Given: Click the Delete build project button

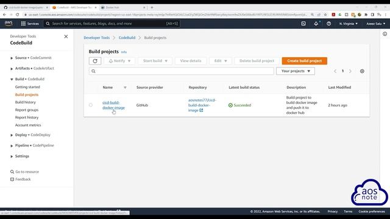Looking at the screenshot, I should click(257, 61).
